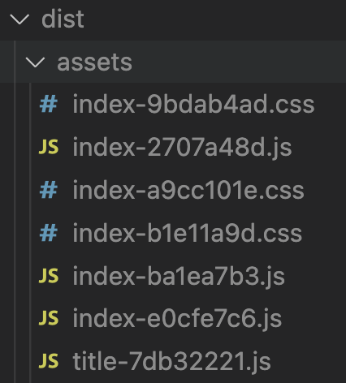Click the CSS icon beside index-b1e11a9d.css
Image resolution: width=346 pixels, height=383 pixels.
[49, 233]
